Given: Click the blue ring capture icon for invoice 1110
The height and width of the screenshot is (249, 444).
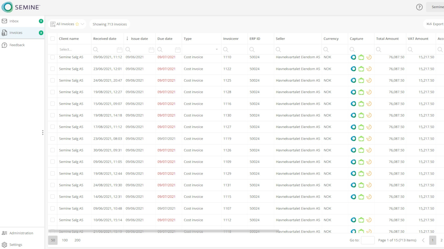Looking at the screenshot, I should click(353, 57).
